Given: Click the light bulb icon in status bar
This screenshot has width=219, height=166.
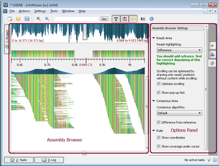Looking at the screenshot, I should [209, 160].
